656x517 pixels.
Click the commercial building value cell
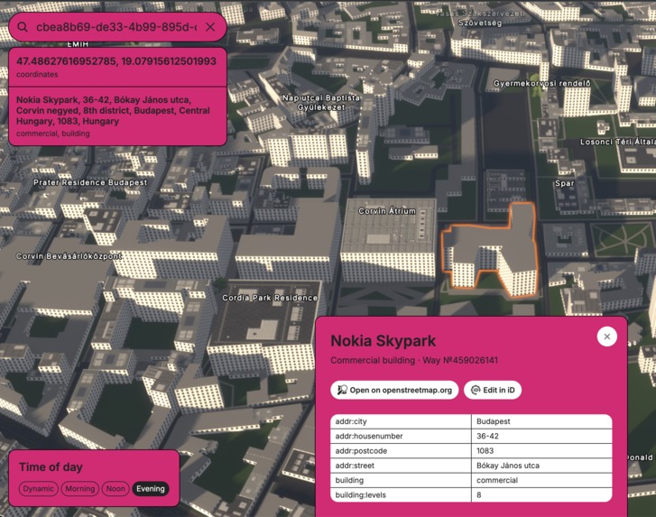(x=541, y=480)
